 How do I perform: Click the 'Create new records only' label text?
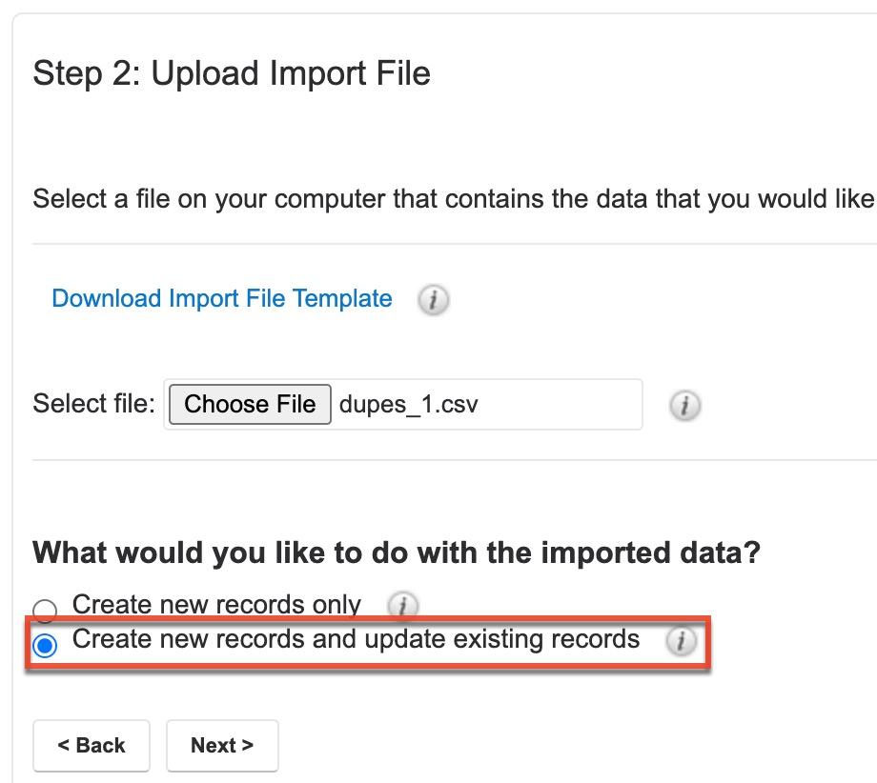(x=216, y=604)
